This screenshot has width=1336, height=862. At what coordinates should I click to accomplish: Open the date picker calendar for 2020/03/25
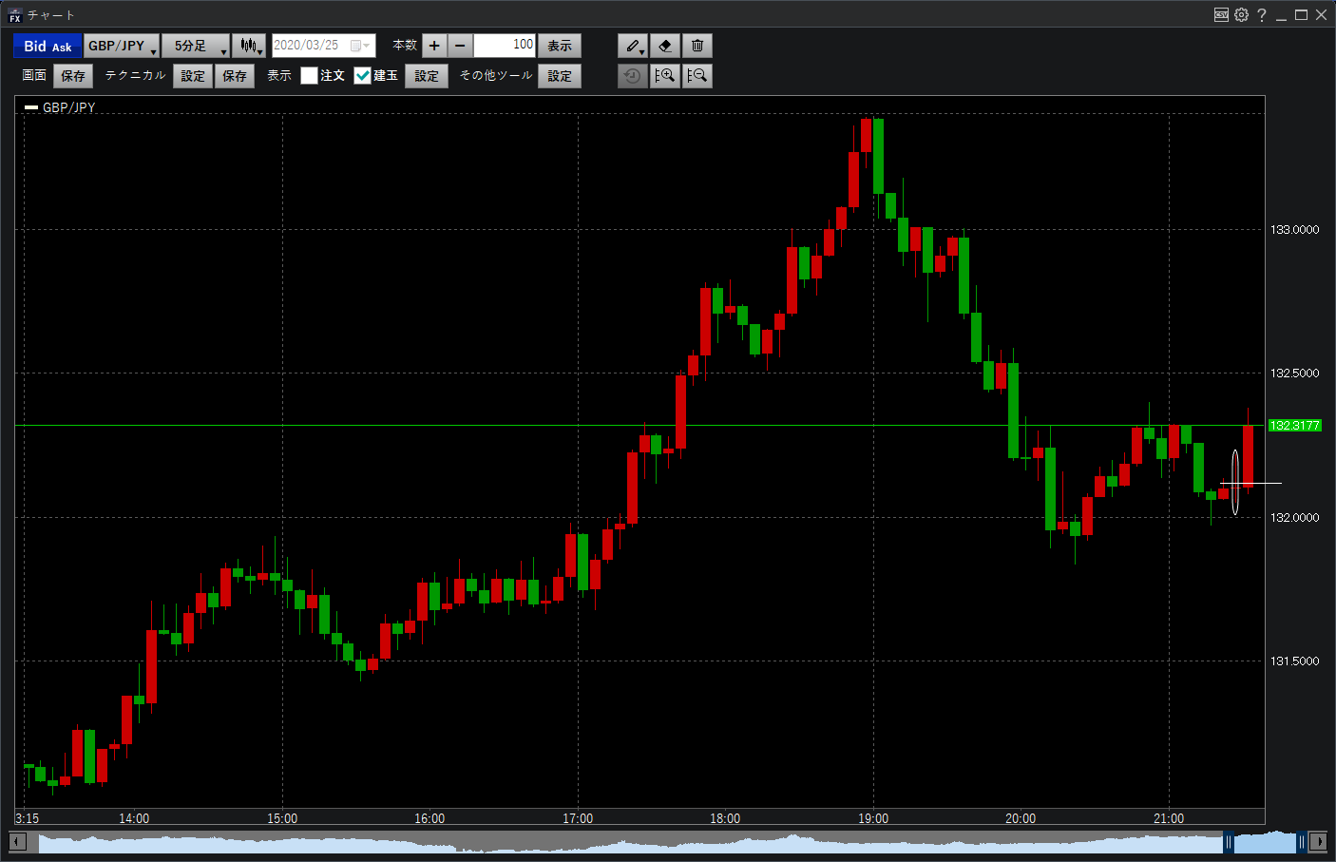tap(360, 46)
